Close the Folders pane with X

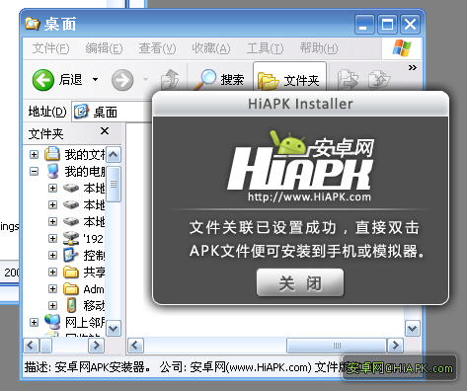click(105, 131)
